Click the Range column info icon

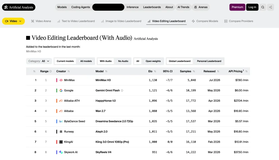point(51,71)
